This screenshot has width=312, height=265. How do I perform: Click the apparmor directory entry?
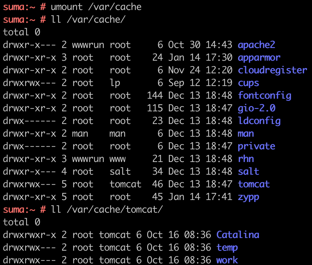[259, 57]
